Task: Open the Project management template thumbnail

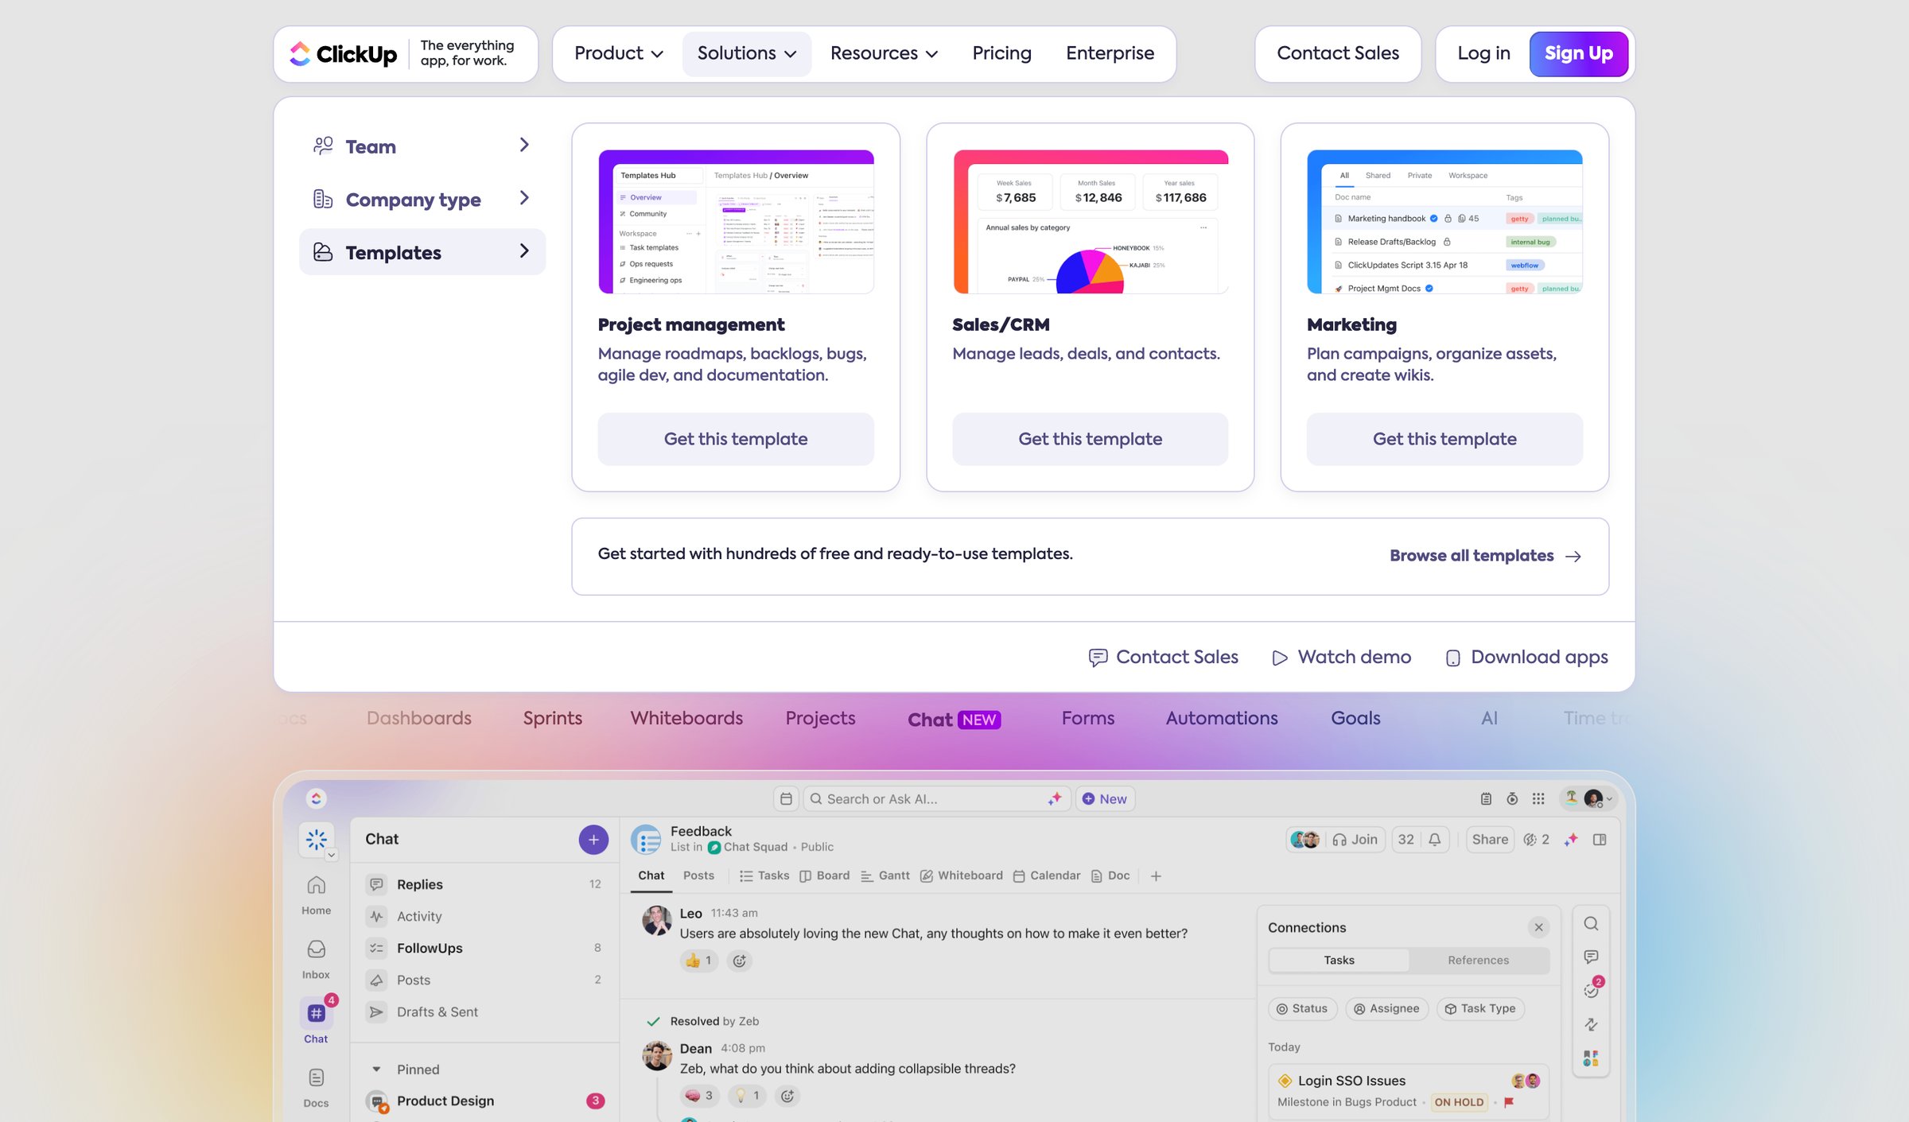Action: 736,222
